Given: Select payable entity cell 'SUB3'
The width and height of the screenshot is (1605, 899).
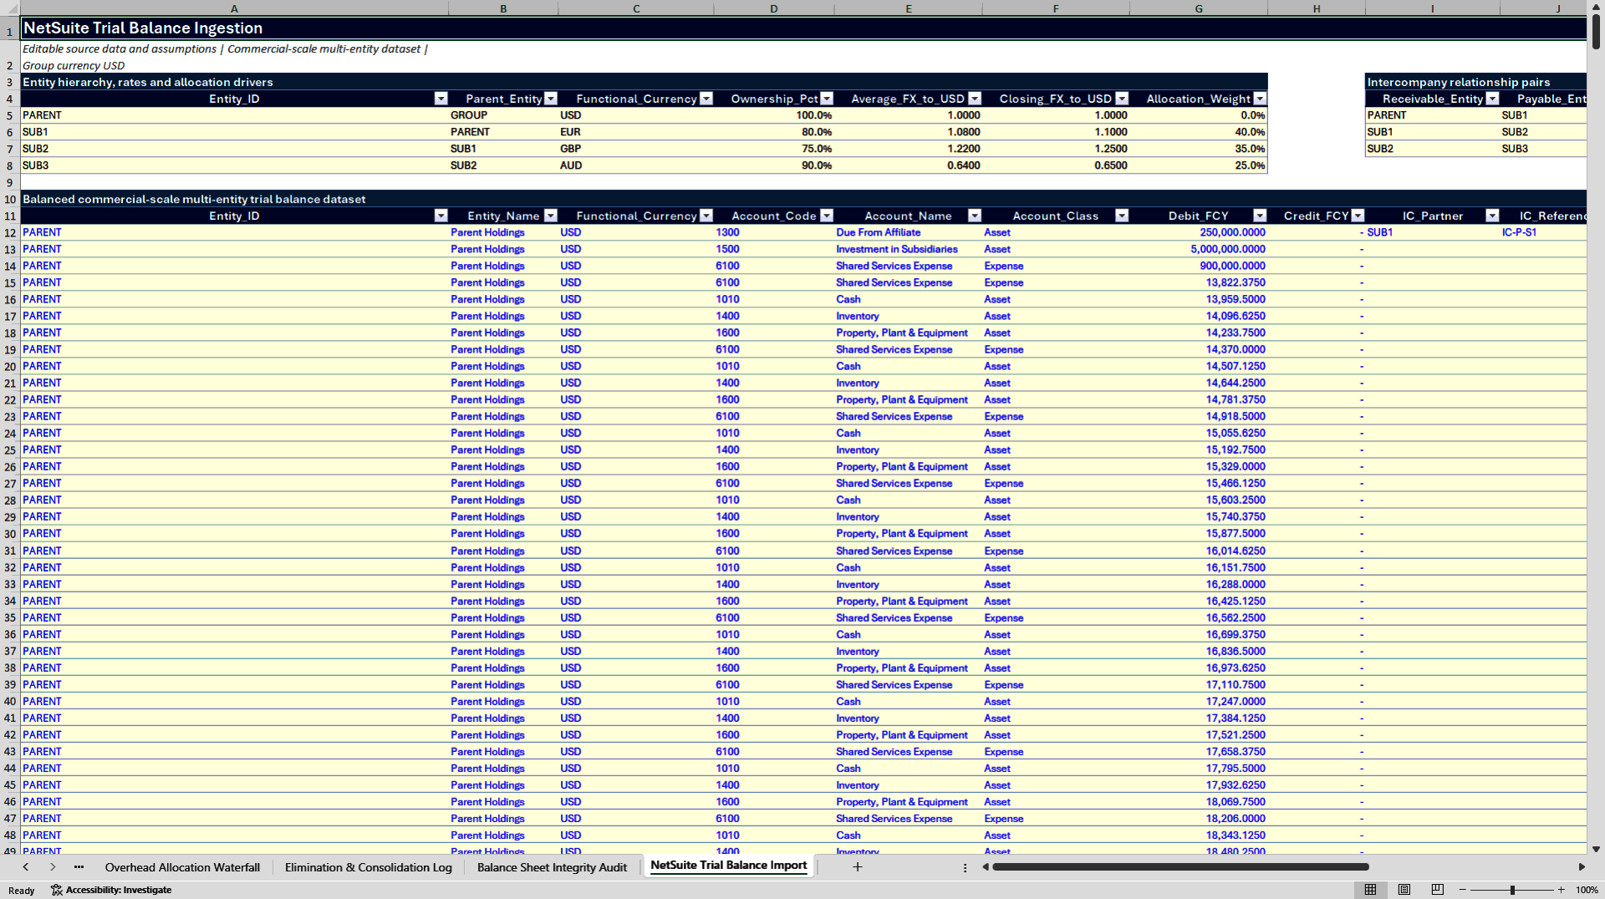Looking at the screenshot, I should (x=1543, y=149).
